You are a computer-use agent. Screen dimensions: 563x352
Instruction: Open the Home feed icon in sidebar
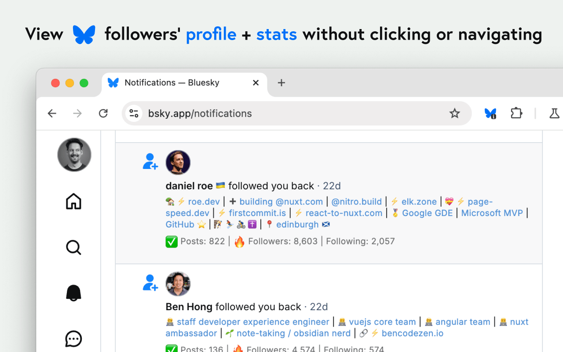[x=73, y=202]
